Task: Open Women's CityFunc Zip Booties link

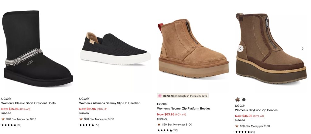Action: (x=256, y=110)
